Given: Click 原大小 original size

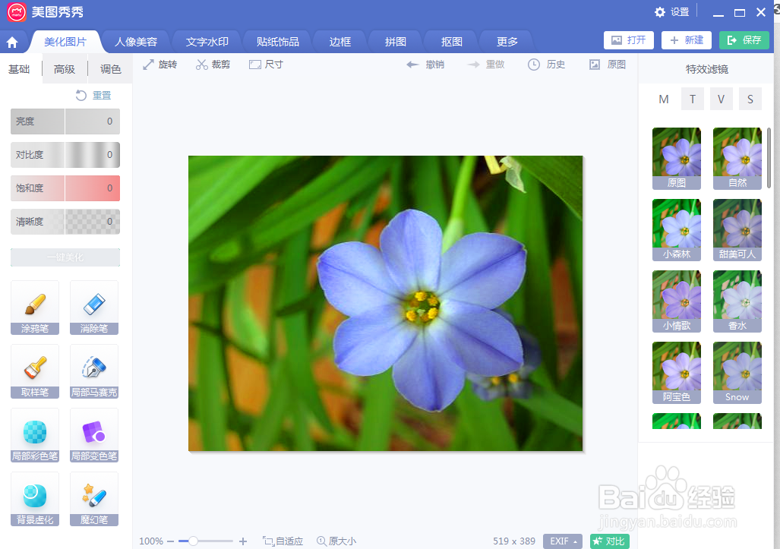Looking at the screenshot, I should [x=336, y=541].
